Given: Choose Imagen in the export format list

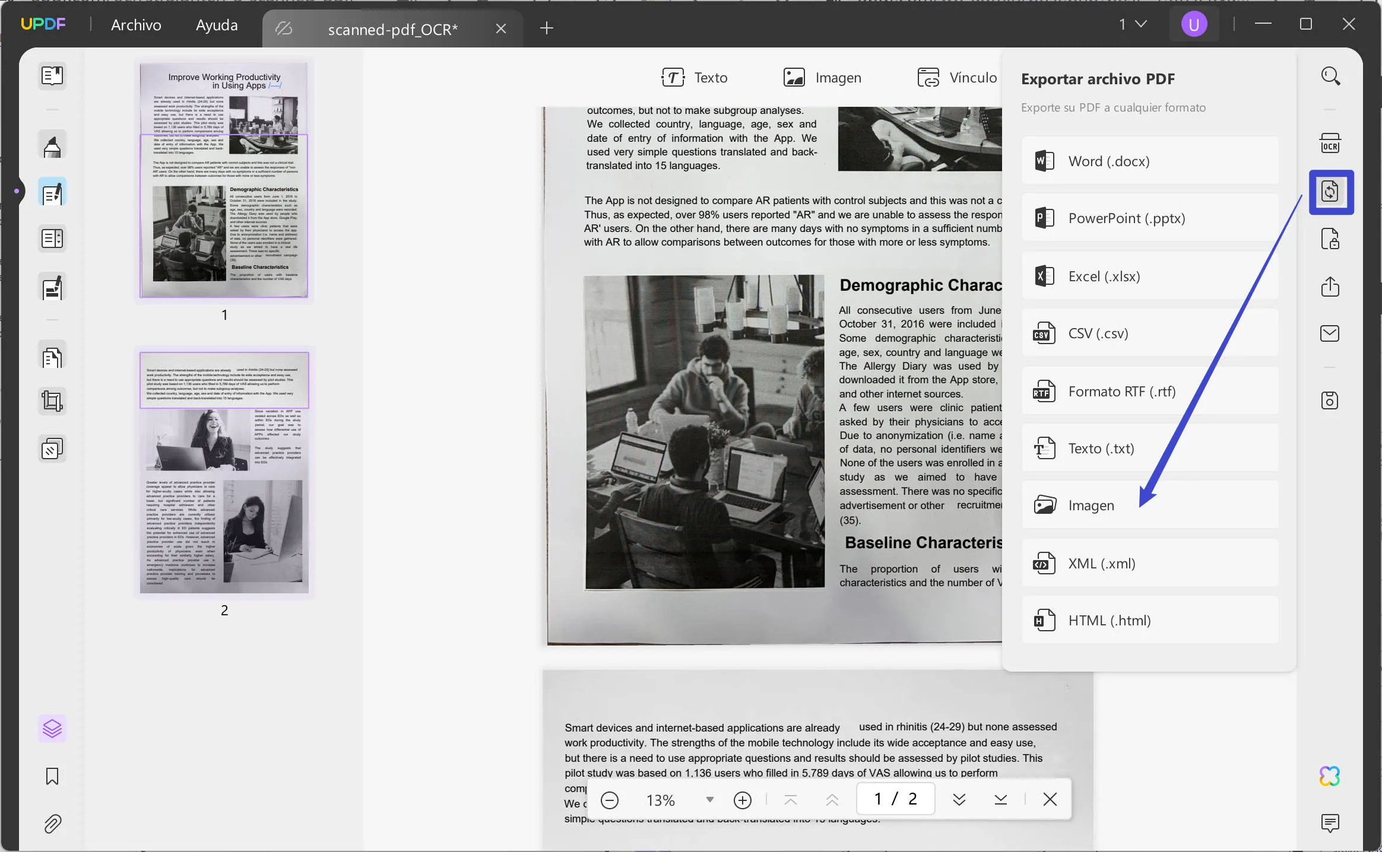Looking at the screenshot, I should (1150, 505).
